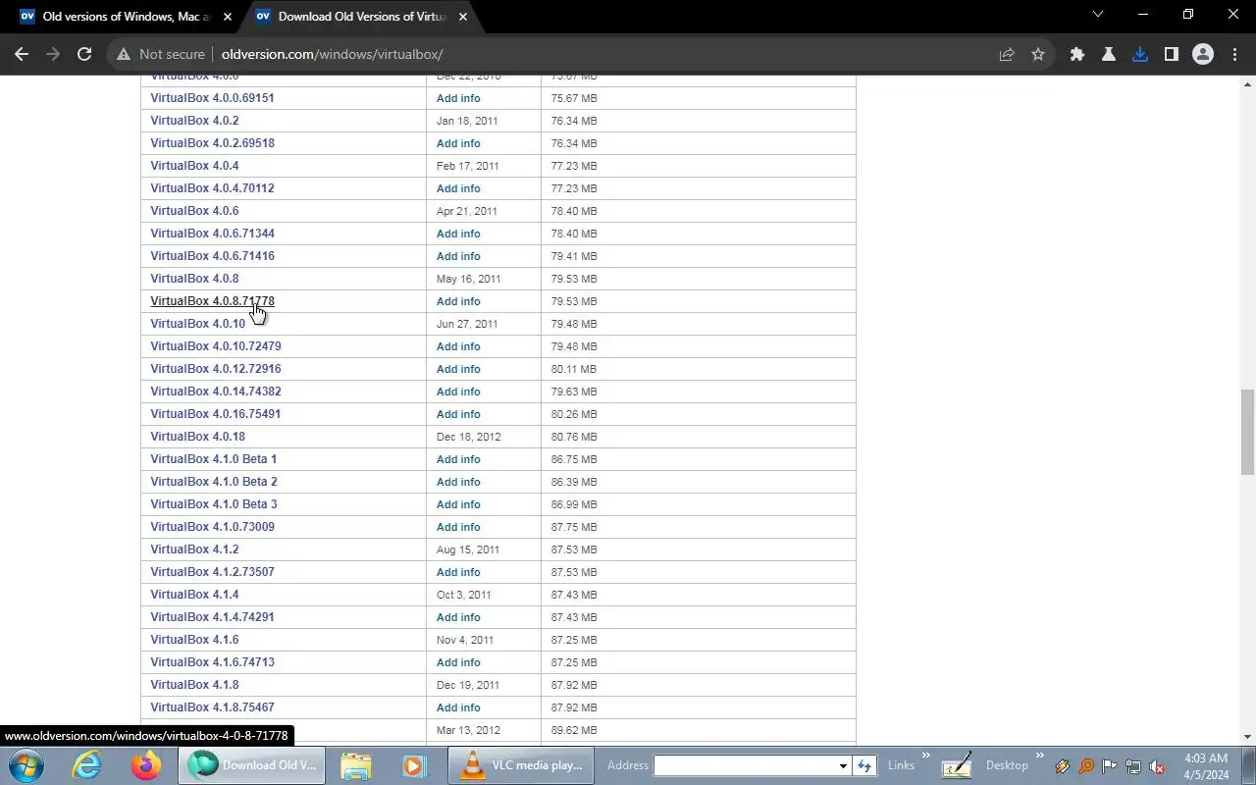Open VirtualBox 4.0.10 link
The width and height of the screenshot is (1256, 785).
tap(197, 324)
